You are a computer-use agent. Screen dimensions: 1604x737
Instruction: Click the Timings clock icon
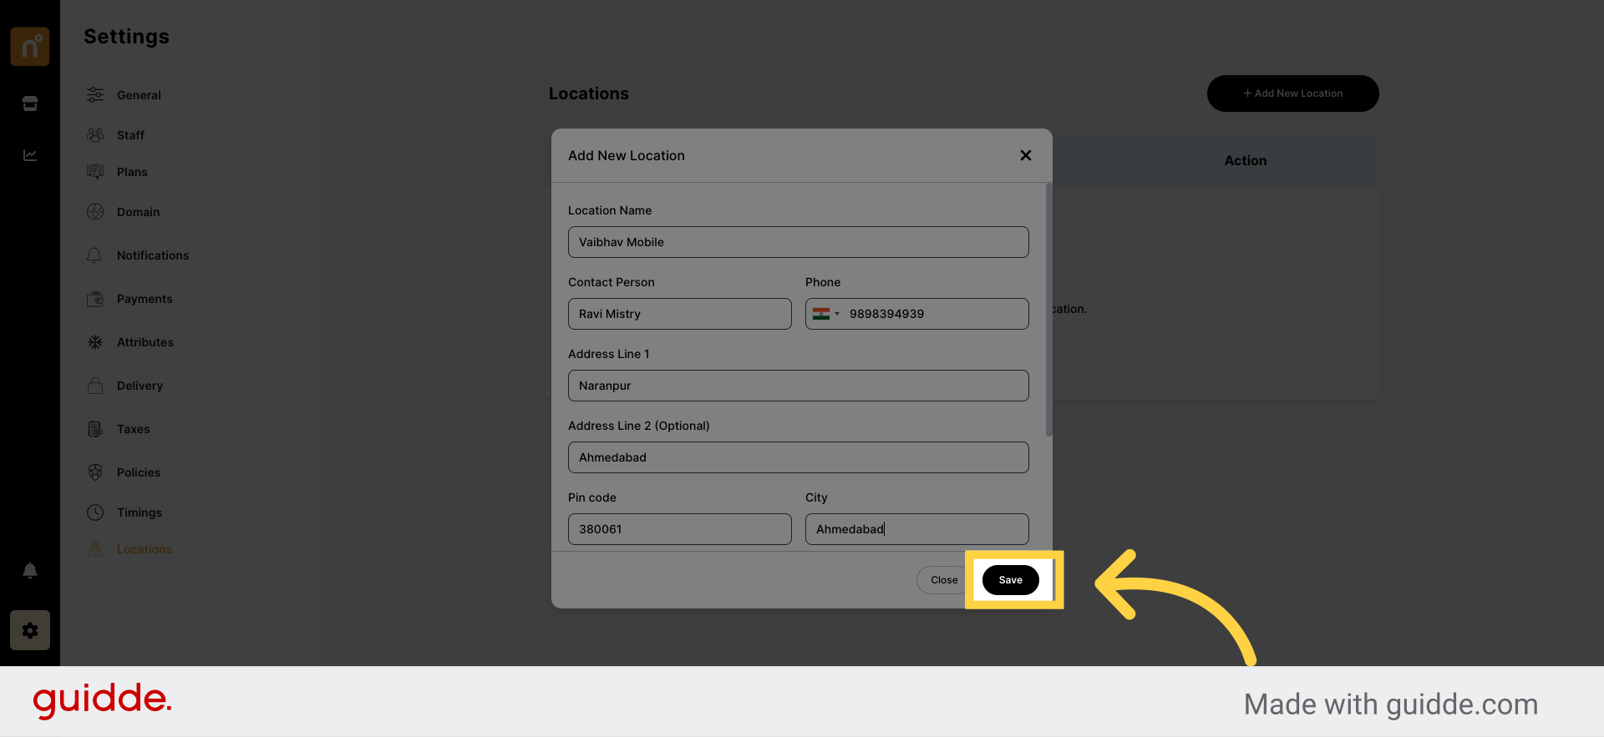[x=95, y=512]
